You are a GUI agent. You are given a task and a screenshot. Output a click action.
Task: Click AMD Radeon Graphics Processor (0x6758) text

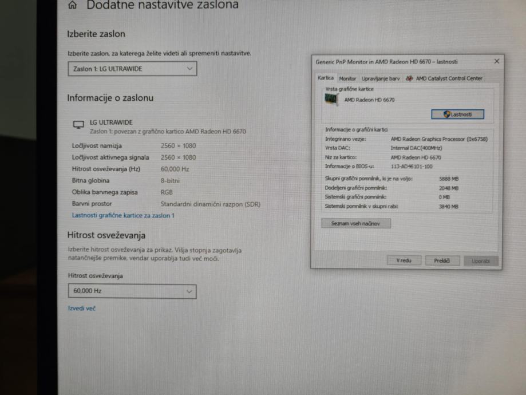(x=439, y=139)
